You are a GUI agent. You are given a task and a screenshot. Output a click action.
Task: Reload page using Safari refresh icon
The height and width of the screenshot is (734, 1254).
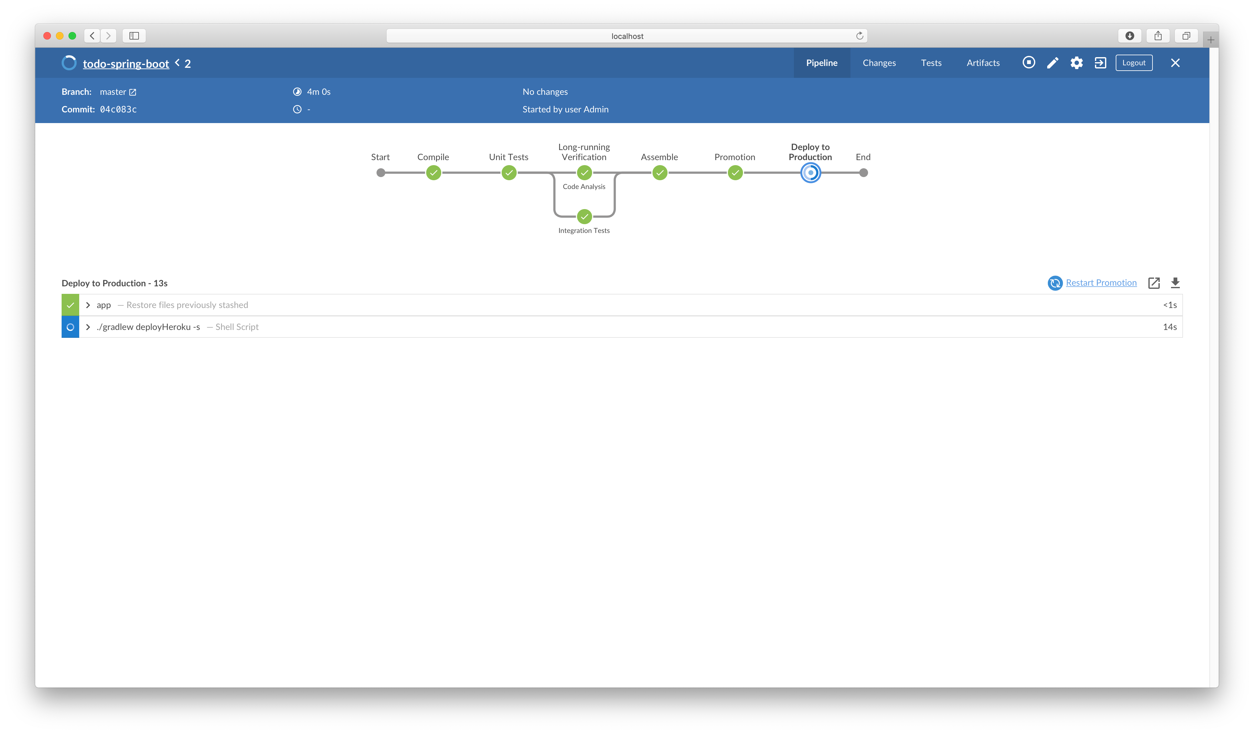(859, 36)
